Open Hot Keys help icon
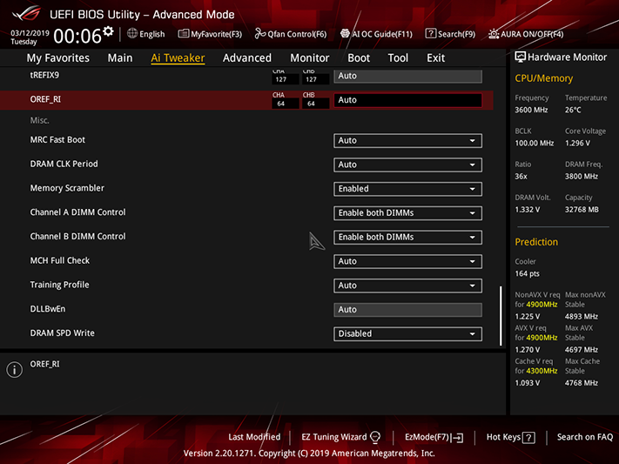 [x=528, y=438]
